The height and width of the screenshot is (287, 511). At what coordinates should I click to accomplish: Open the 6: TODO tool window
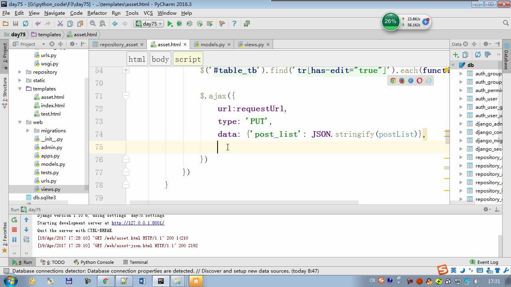tap(52, 262)
